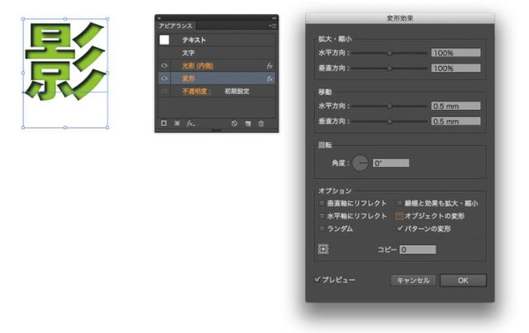Click the fx icon on the 変形 row
This screenshot has width=529, height=333.
coord(269,78)
